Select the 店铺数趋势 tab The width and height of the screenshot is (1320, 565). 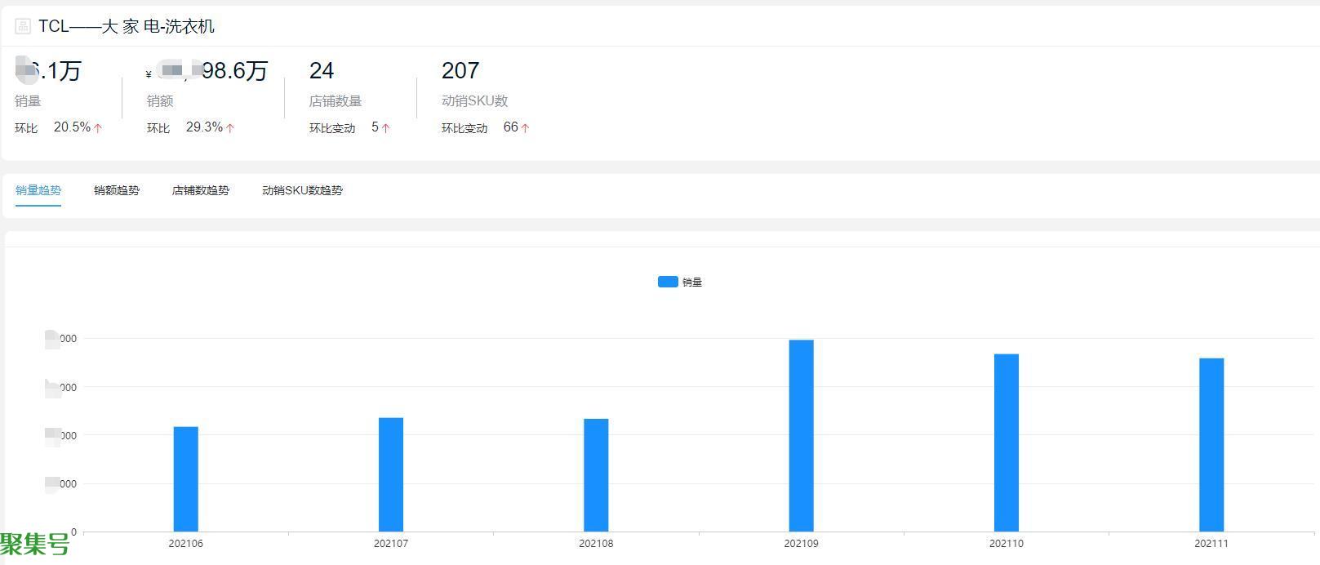(201, 190)
